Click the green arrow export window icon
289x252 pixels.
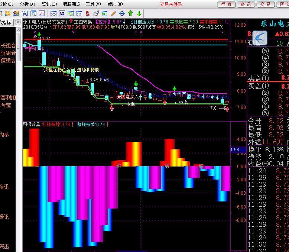(104, 13)
